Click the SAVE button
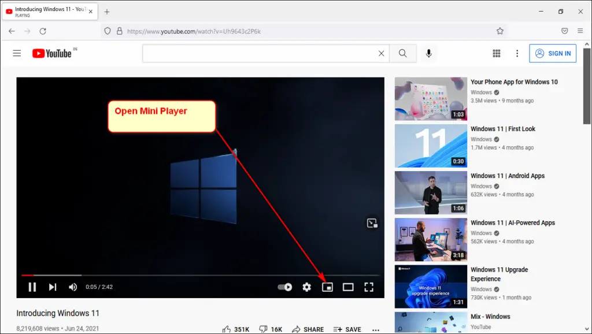This screenshot has width=592, height=334. 347,329
